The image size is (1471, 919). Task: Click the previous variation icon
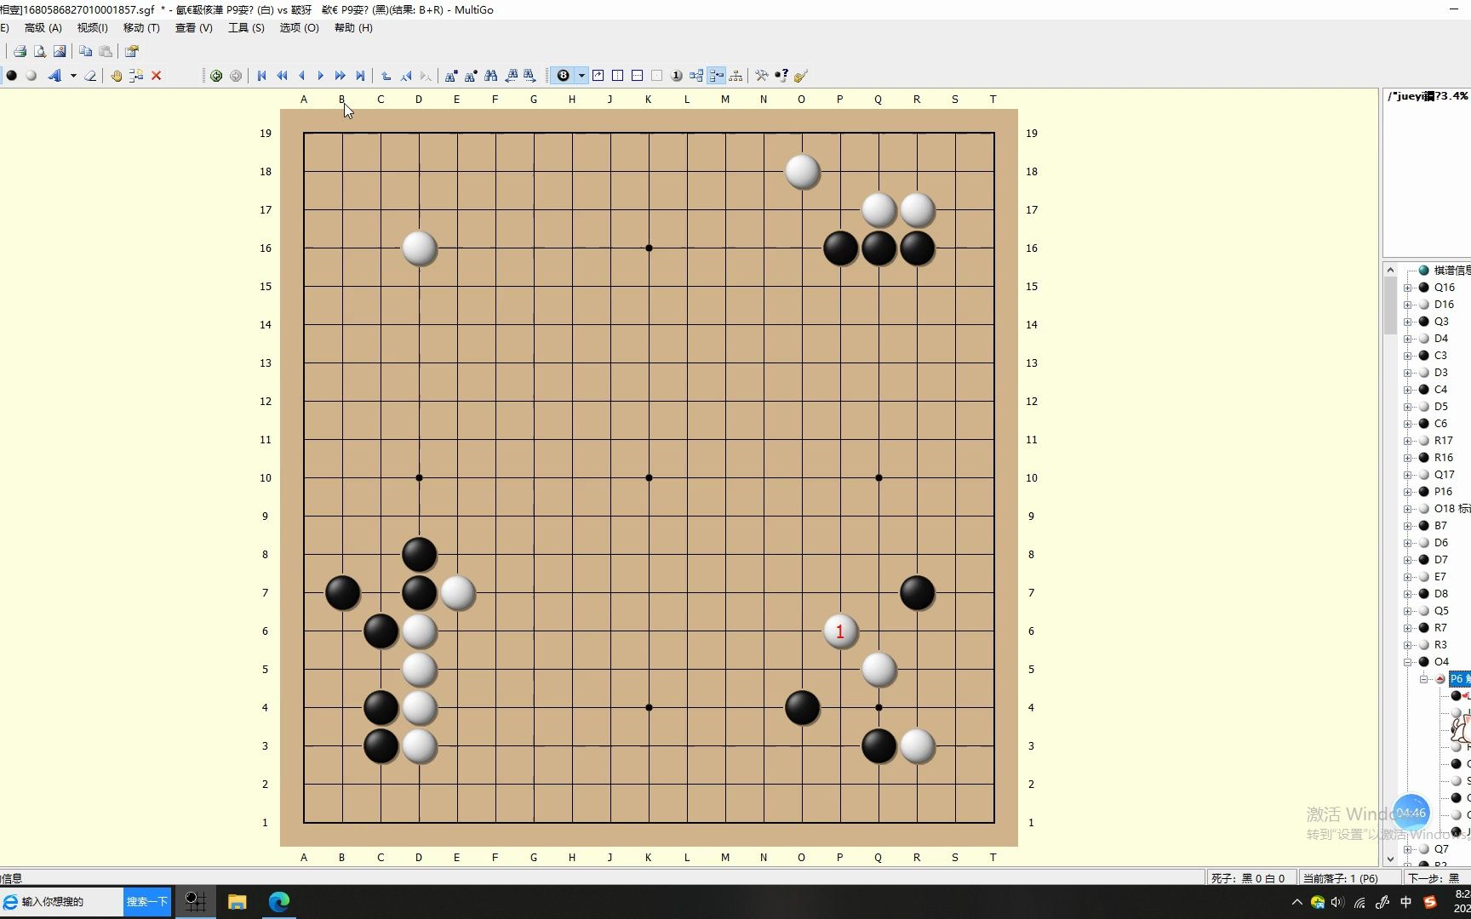406,76
